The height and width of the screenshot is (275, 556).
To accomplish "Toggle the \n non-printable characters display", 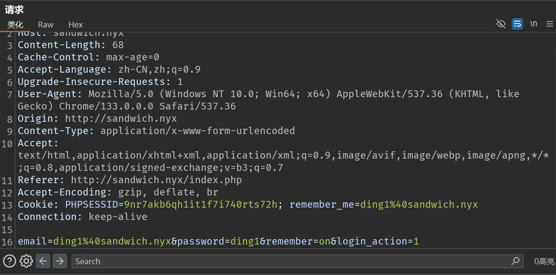I will (x=533, y=24).
